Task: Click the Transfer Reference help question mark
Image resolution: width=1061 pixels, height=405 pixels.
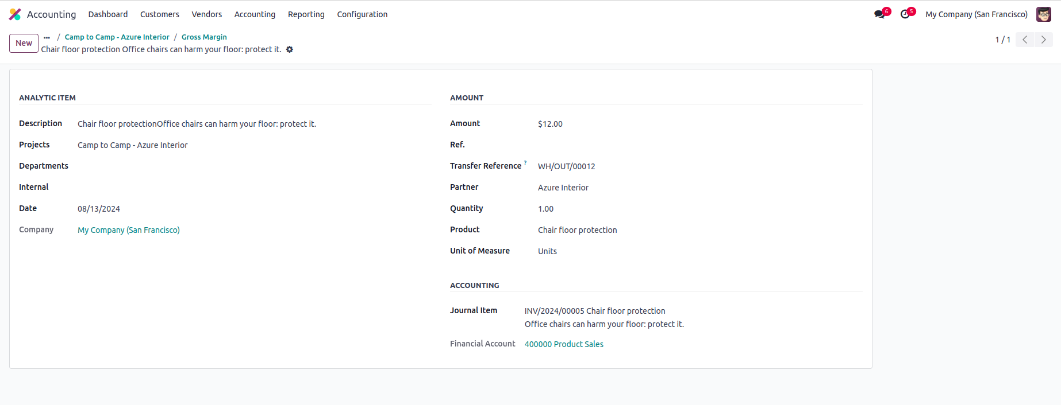Action: point(525,163)
